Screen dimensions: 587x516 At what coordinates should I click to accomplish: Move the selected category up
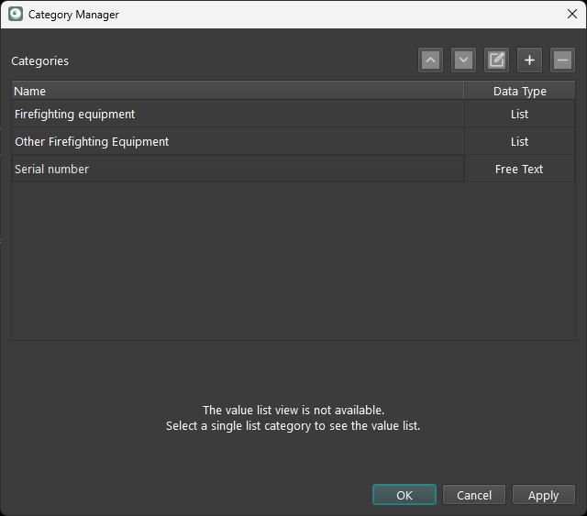point(431,60)
